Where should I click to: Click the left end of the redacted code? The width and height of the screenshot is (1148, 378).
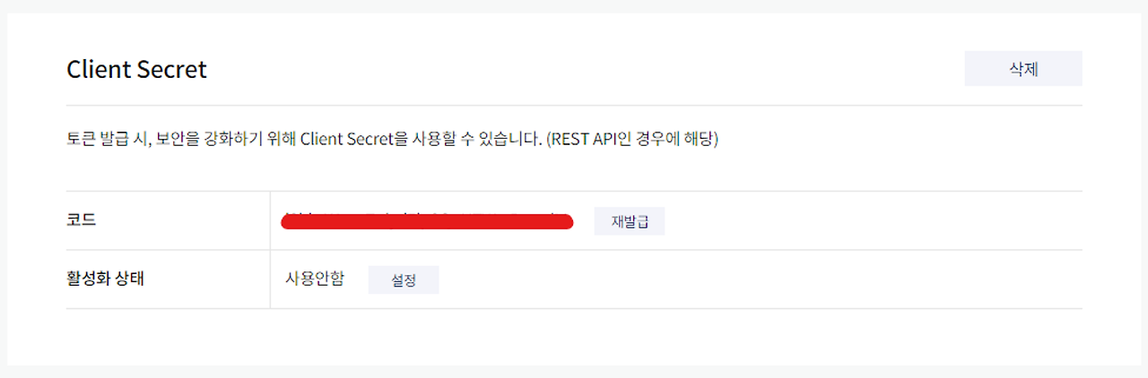[287, 221]
